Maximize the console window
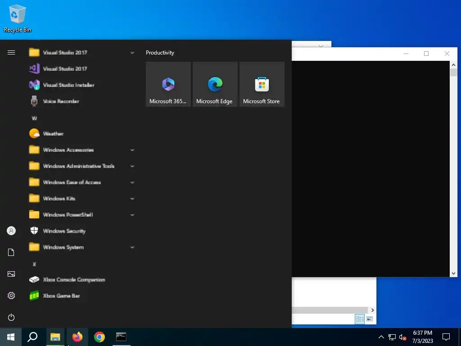Screen dimensions: 461x346 (426, 54)
